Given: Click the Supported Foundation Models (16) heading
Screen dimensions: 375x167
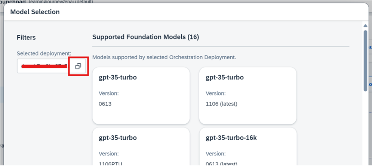Looking at the screenshot, I should click(x=146, y=37).
